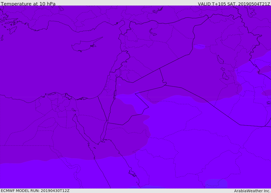This screenshot has width=271, height=193.
Task: Click the "Temperature at 10 hPa" title text
Action: (x=28, y=4)
